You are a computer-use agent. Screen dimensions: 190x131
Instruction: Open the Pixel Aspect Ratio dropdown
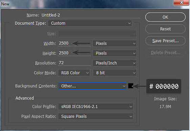[96, 116]
